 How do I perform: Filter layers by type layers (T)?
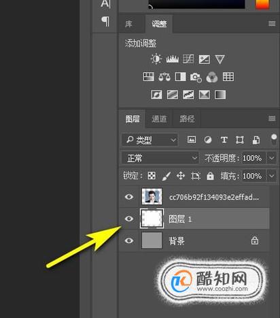[224, 140]
